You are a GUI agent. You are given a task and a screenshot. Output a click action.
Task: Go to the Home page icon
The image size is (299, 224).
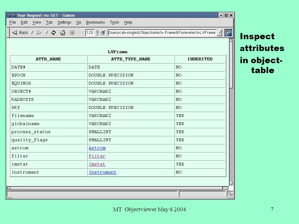tap(63, 33)
